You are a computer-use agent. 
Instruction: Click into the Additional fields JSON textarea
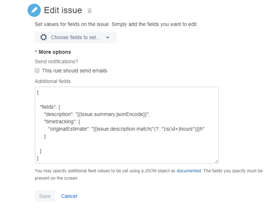coord(127,125)
